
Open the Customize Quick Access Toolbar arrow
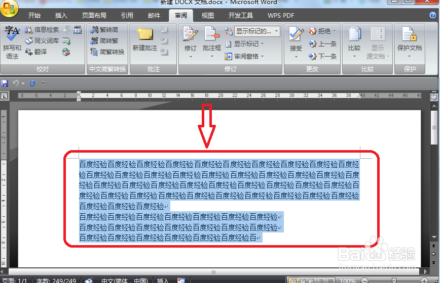click(x=43, y=83)
